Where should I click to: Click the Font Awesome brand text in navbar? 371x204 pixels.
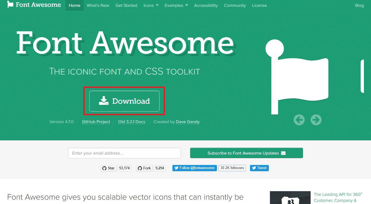click(38, 5)
